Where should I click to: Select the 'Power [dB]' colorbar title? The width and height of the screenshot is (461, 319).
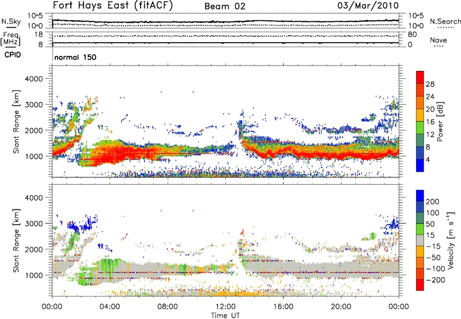pos(440,121)
